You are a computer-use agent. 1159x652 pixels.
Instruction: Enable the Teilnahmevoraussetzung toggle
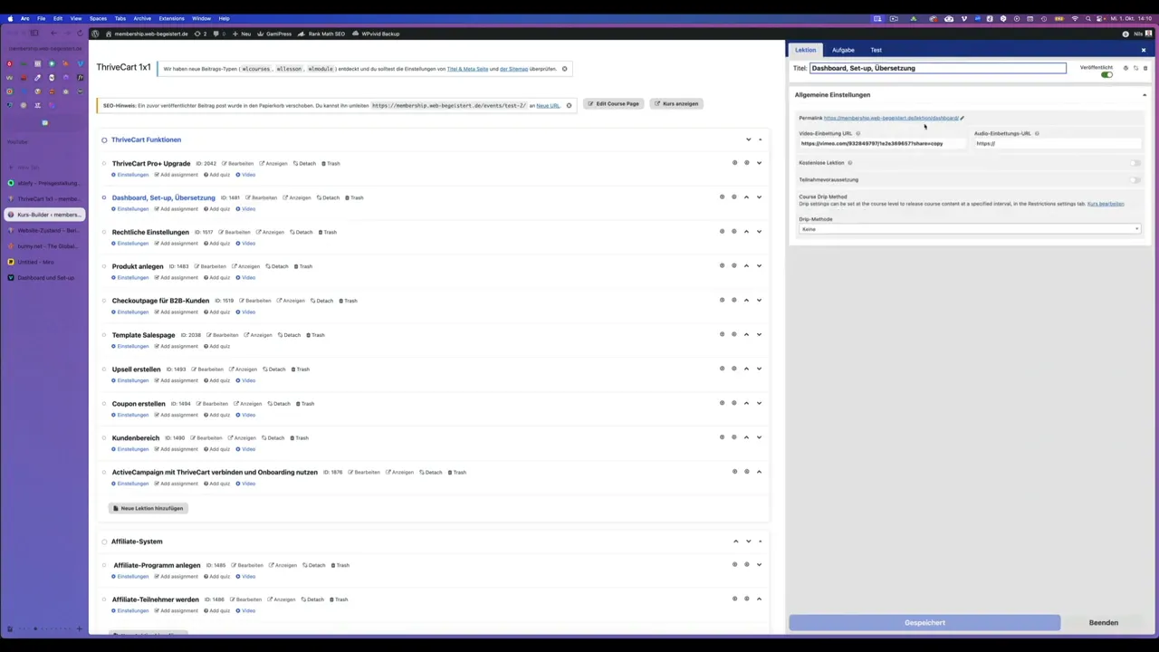click(1135, 179)
